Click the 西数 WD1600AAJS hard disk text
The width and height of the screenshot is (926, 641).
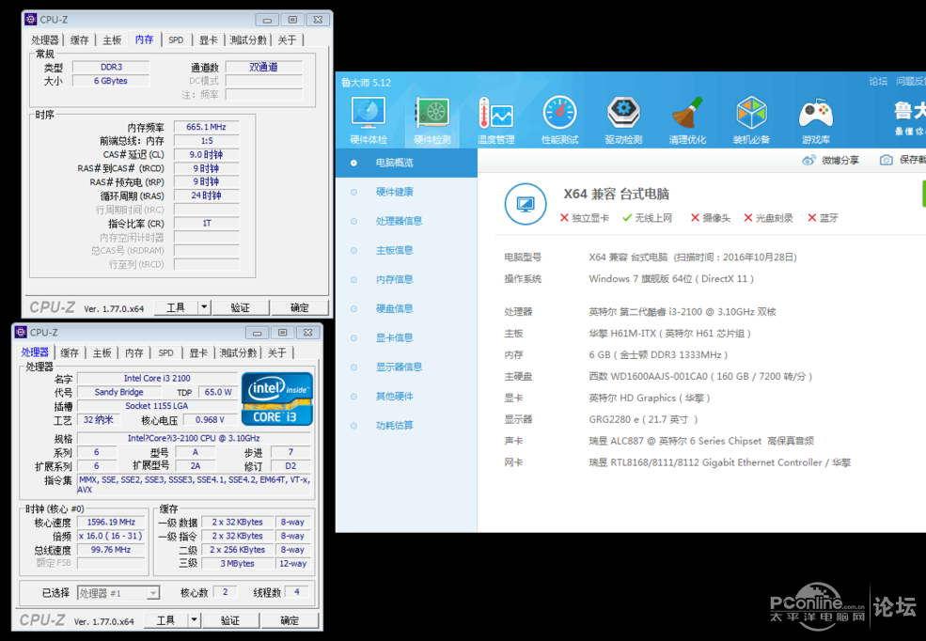[701, 376]
